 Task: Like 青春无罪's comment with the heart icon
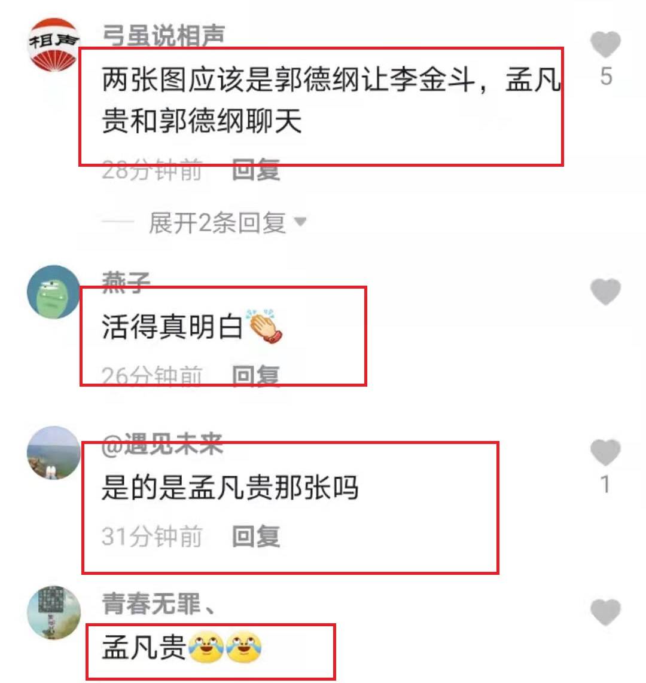tap(605, 612)
